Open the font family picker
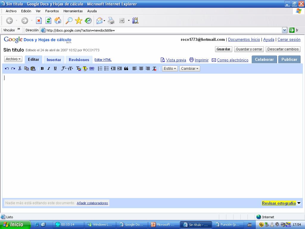 pos(64,69)
